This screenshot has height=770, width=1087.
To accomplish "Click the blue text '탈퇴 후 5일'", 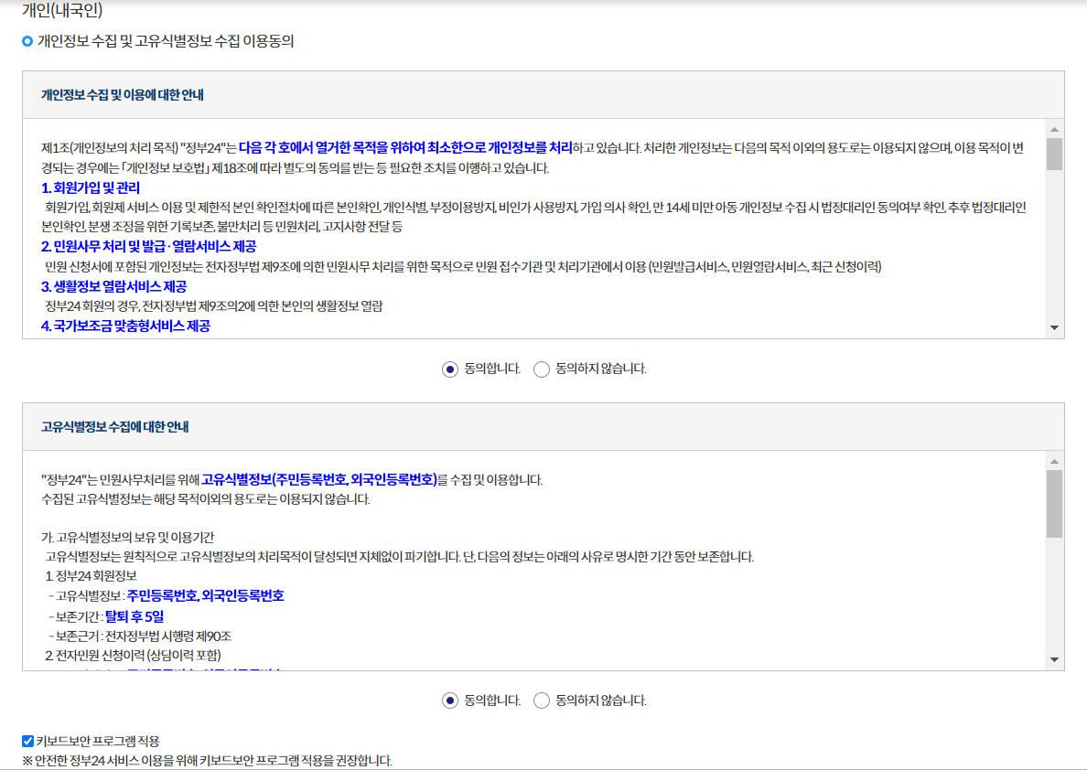I will (x=135, y=616).
